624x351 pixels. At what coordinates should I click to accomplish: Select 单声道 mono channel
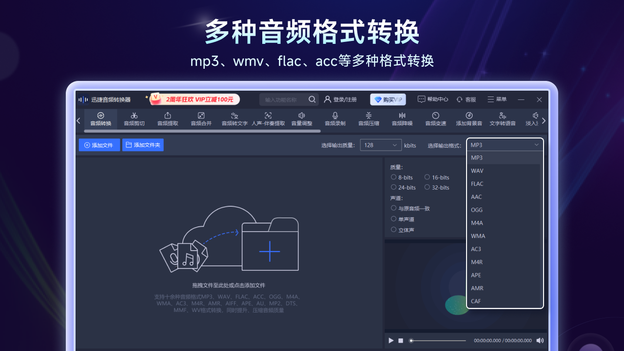point(402,219)
